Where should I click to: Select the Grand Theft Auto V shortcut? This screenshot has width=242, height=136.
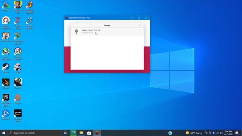[x=18, y=39]
